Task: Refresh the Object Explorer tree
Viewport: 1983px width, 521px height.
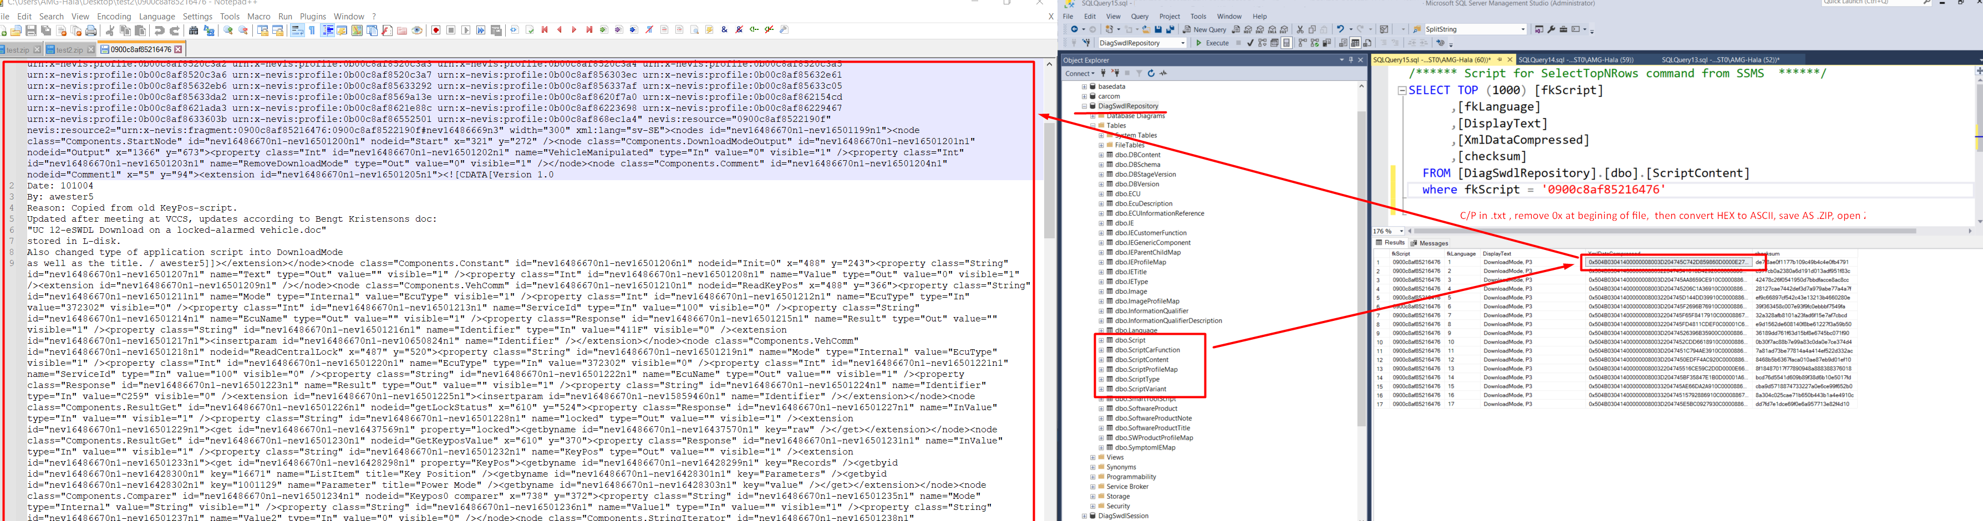Action: [1151, 74]
